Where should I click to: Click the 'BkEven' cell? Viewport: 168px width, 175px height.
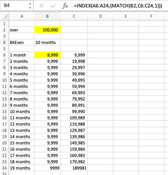22,42
